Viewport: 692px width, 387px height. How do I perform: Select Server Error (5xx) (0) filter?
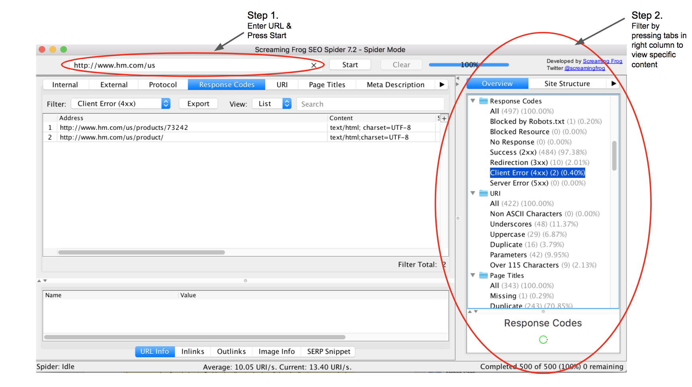[538, 183]
